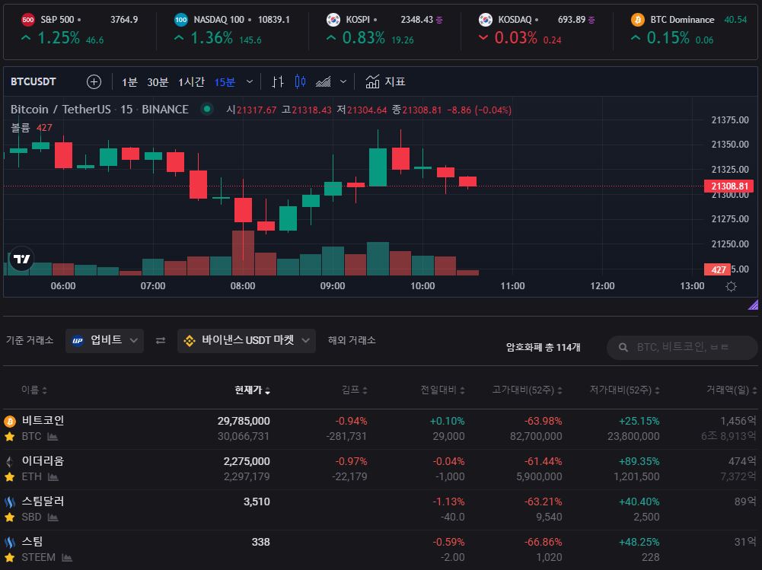The width and height of the screenshot is (762, 570).
Task: Sort by 현재가 column
Action: coord(252,390)
